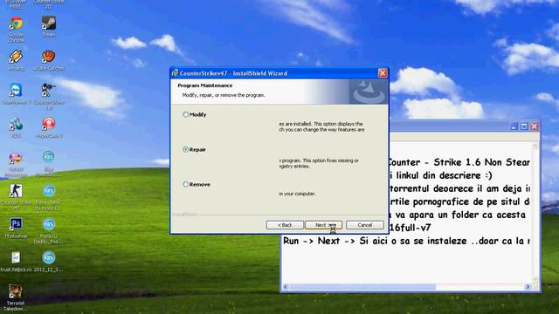Click the 'Counter - Strike 1.6 Non Steam' line
This screenshot has width=559, height=314.
tap(459, 162)
